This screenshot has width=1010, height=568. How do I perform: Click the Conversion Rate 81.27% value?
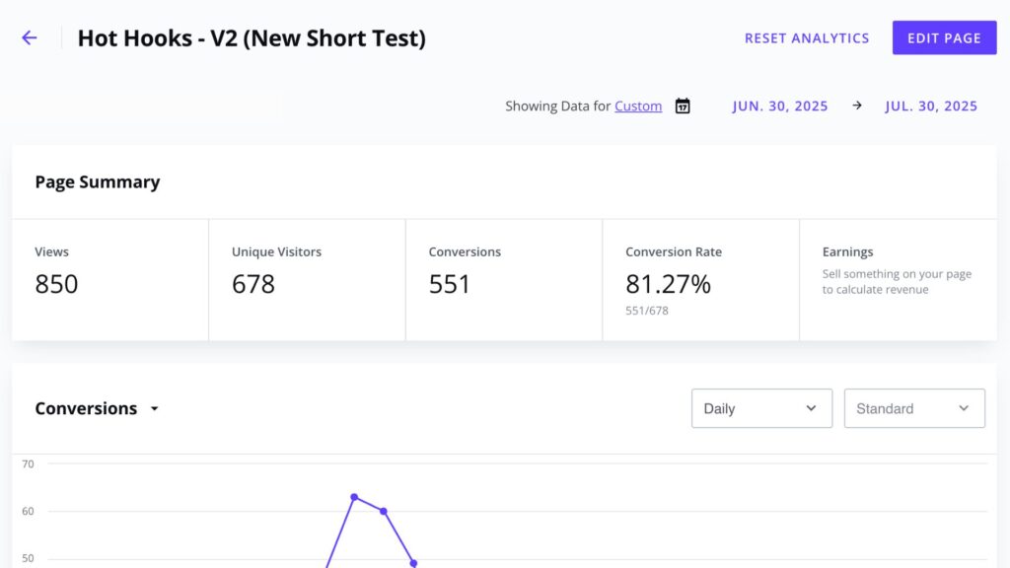coord(668,284)
